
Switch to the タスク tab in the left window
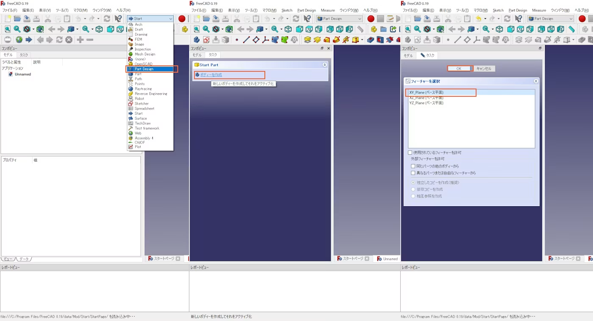[x=24, y=55]
